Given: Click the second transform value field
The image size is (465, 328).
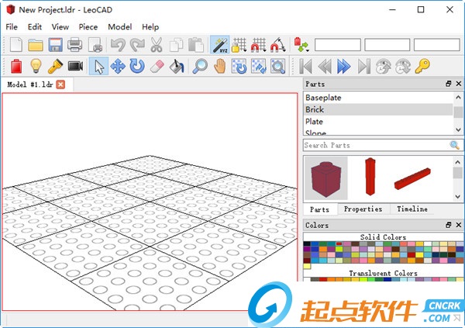Looking at the screenshot, I should (387, 45).
